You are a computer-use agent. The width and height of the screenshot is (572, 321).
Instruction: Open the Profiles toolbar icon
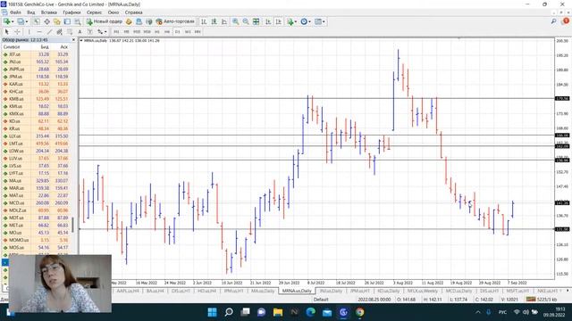(x=21, y=21)
